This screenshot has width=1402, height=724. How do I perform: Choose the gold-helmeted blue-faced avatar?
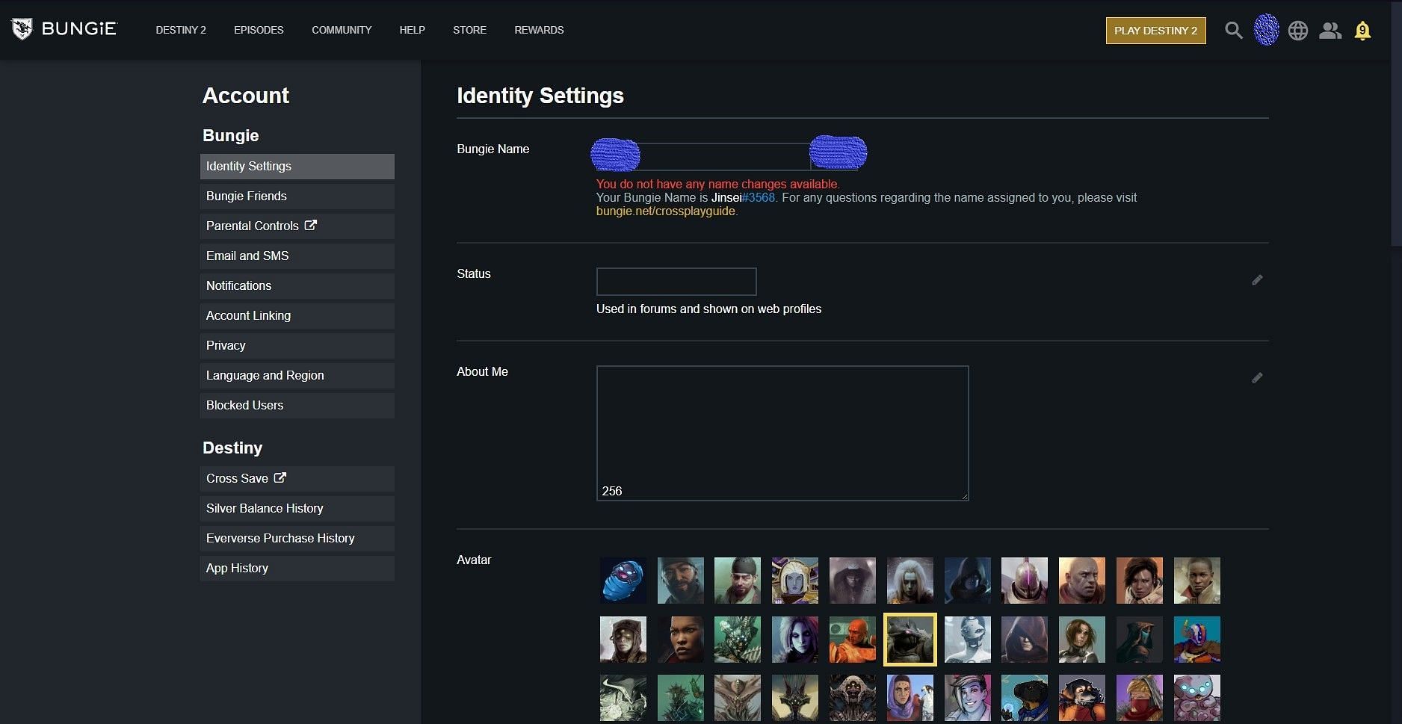[795, 581]
